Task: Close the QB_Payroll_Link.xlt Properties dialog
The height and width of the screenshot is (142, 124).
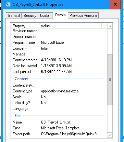Action: pyautogui.click(x=115, y=5)
